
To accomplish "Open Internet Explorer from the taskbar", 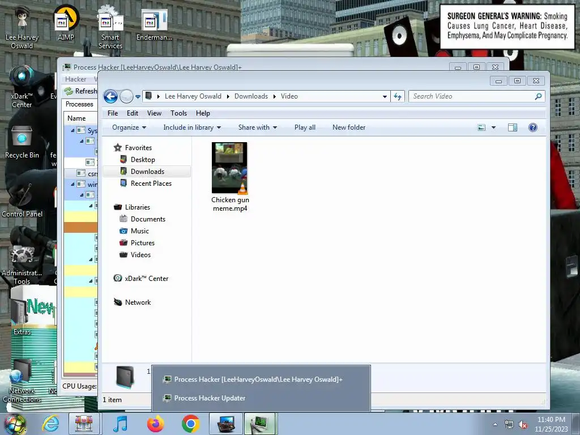I will pos(50,424).
